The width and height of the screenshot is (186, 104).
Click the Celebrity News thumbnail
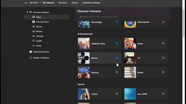pos(84,44)
